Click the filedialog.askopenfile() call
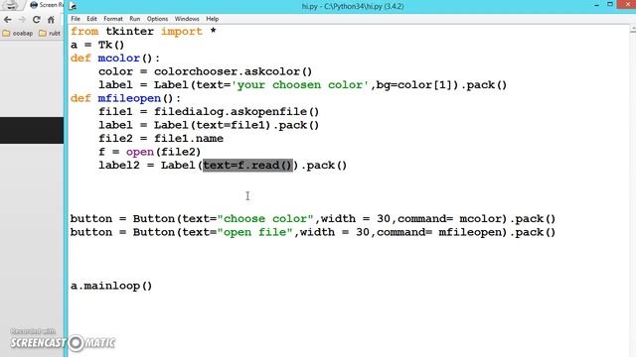This screenshot has height=357, width=636. (x=237, y=112)
